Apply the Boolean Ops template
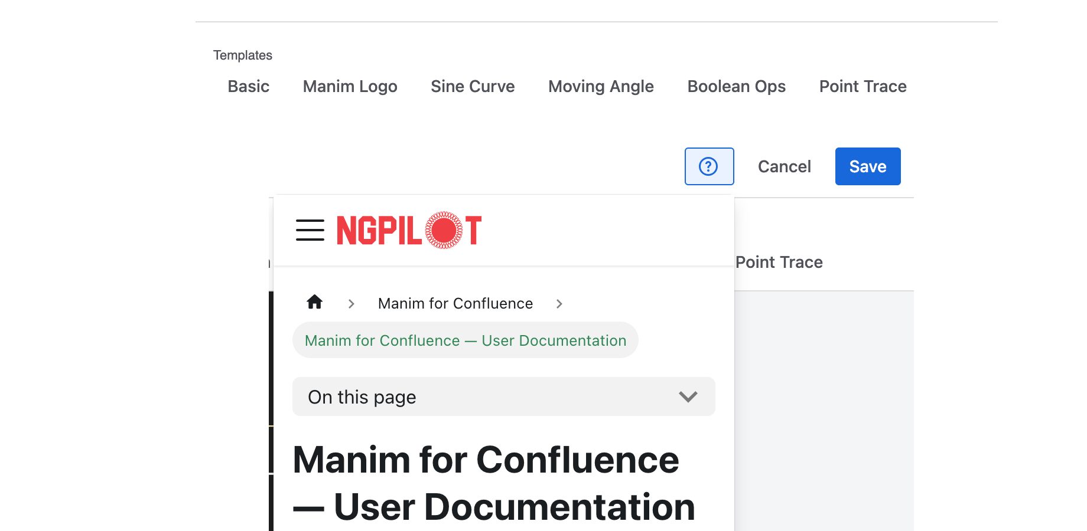The height and width of the screenshot is (531, 1087). point(737,86)
